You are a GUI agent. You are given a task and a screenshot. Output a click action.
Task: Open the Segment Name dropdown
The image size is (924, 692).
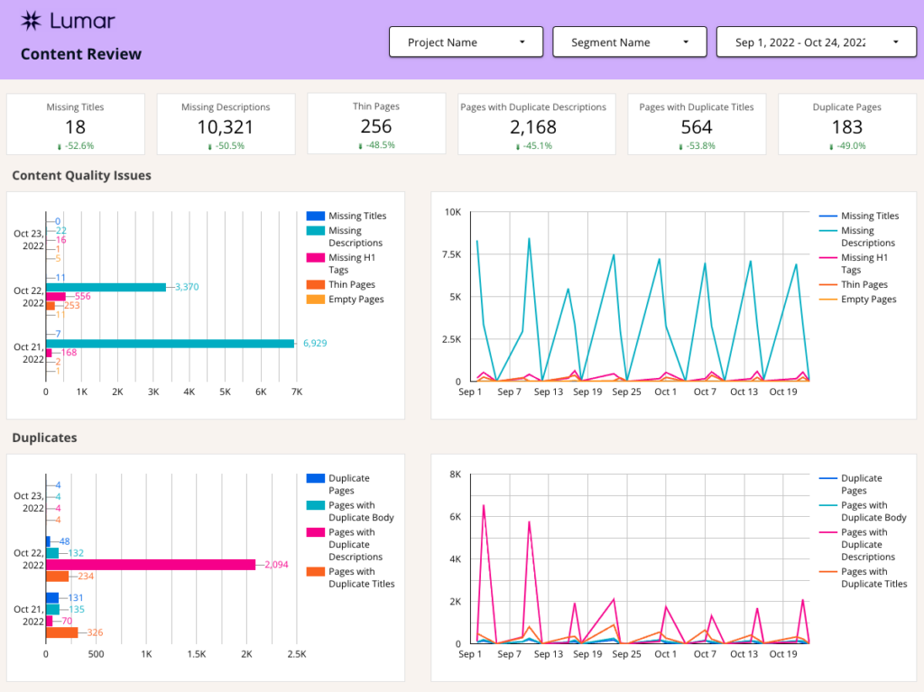click(x=629, y=42)
